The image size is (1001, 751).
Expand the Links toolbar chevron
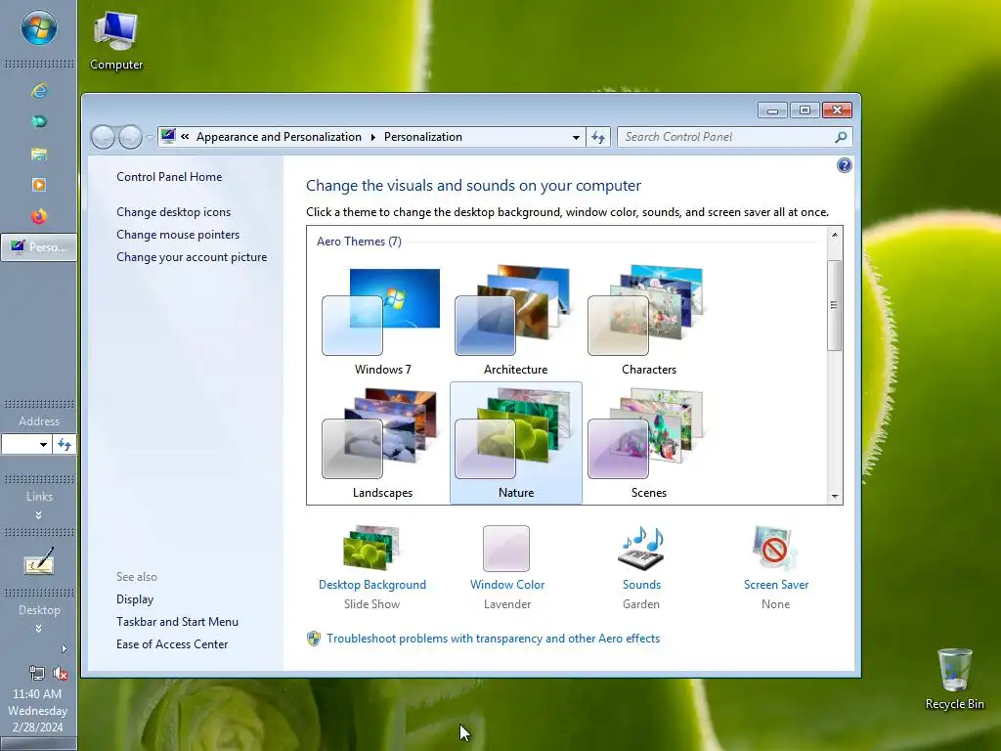[x=39, y=514]
